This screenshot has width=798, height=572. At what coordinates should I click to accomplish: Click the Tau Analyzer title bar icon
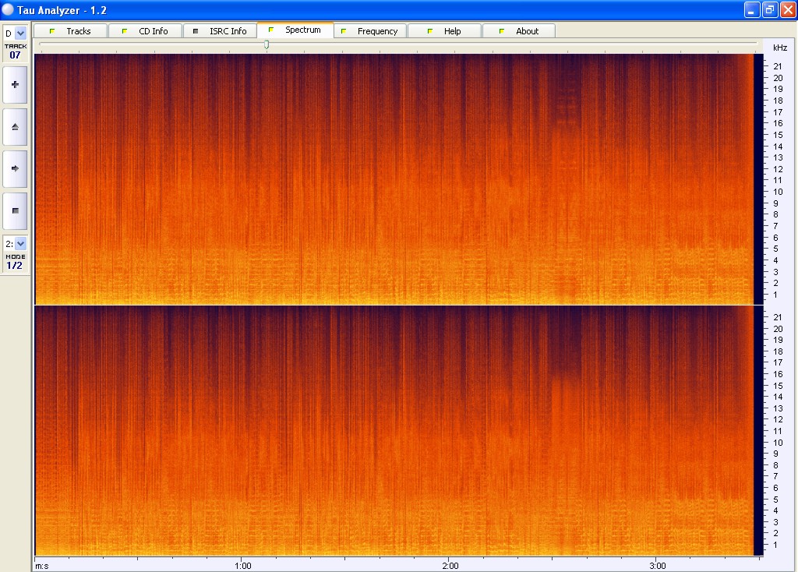click(x=9, y=9)
